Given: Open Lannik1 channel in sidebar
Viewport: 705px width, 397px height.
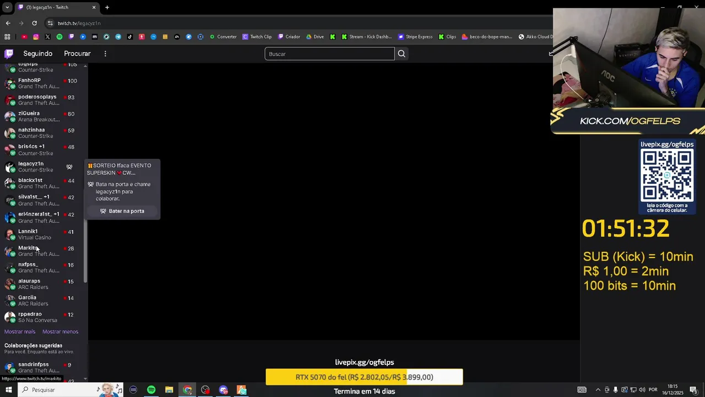Looking at the screenshot, I should pos(43,234).
